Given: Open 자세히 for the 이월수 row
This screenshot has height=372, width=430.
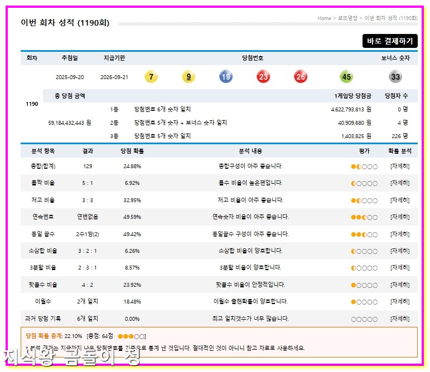Looking at the screenshot, I should tap(400, 301).
